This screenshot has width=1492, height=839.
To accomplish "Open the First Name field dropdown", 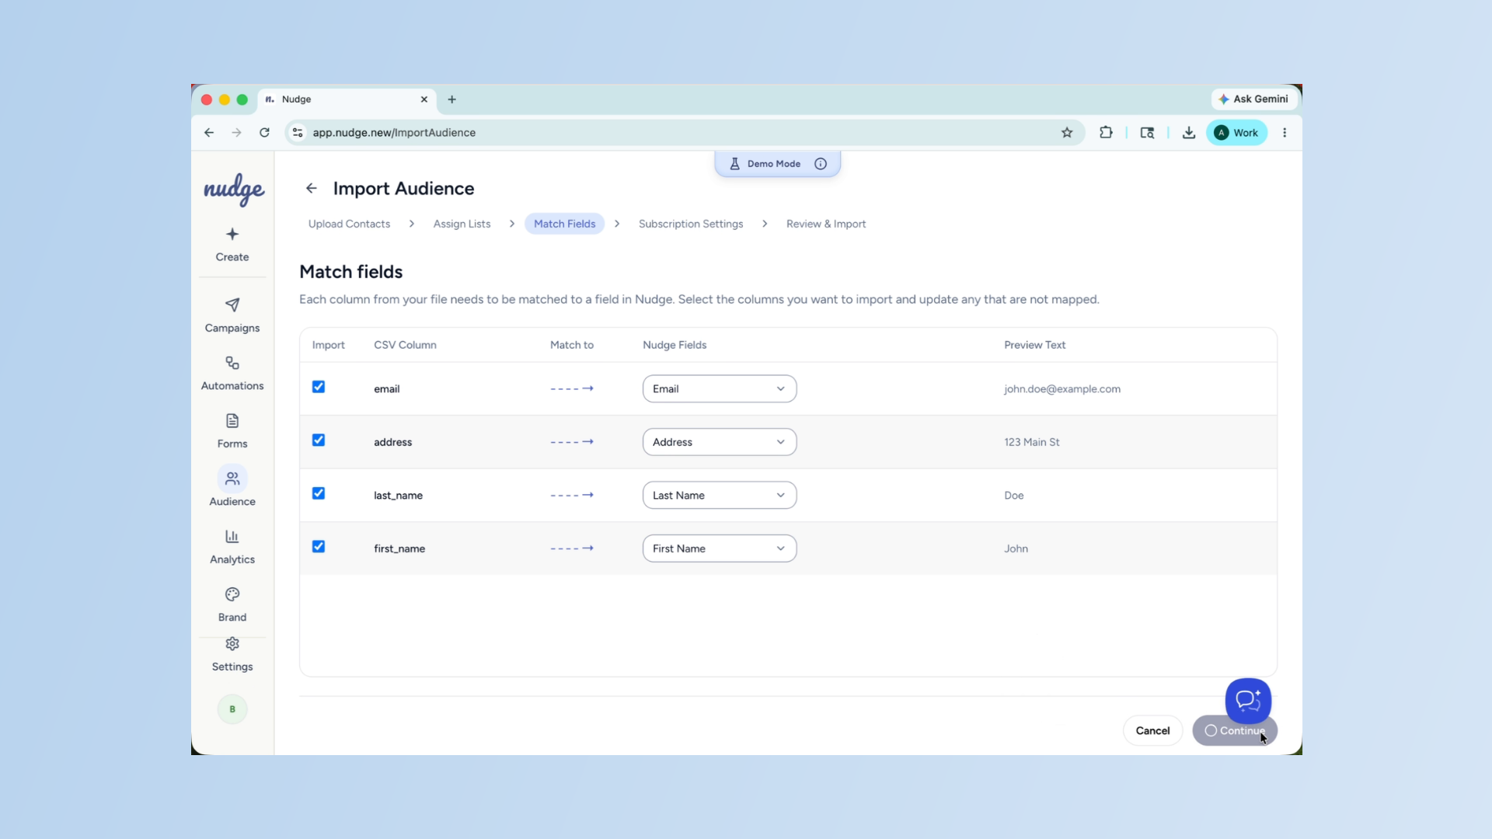I will point(720,548).
